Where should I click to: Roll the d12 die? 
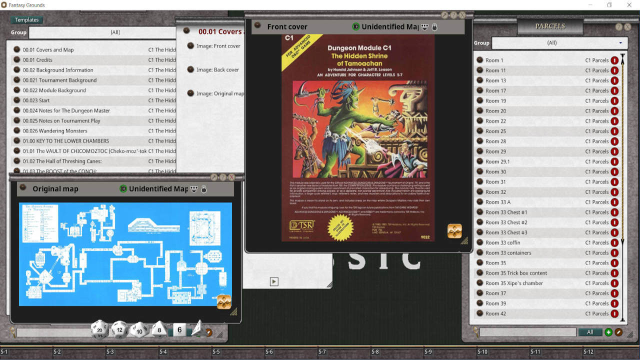coord(119,329)
